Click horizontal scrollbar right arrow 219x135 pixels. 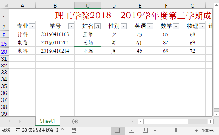click(211, 122)
